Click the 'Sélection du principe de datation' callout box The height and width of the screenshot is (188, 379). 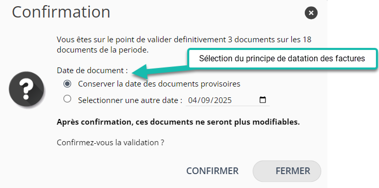[x=282, y=59]
